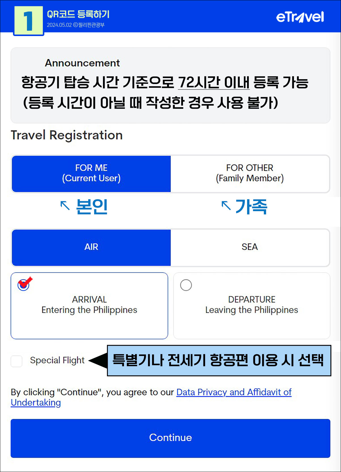The width and height of the screenshot is (341, 472).
Task: Click the Announcement box
Action: (171, 85)
